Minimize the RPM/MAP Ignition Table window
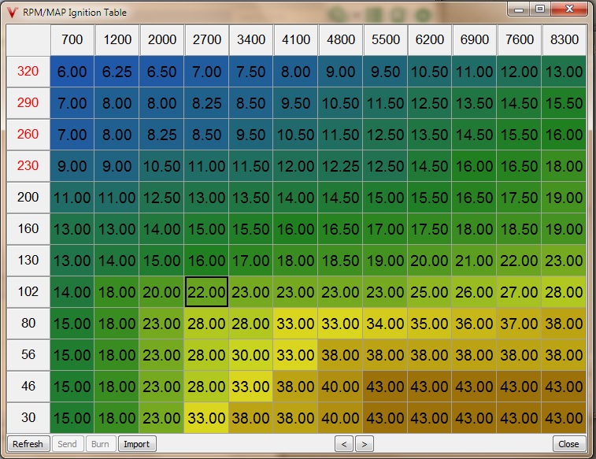This screenshot has width=596, height=459. (519, 9)
